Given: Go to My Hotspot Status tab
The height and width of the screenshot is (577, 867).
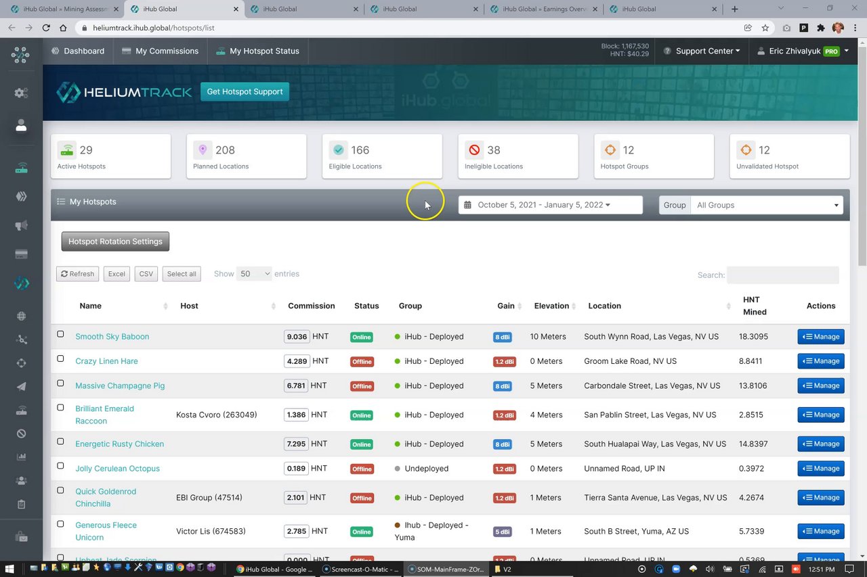Looking at the screenshot, I should [257, 51].
